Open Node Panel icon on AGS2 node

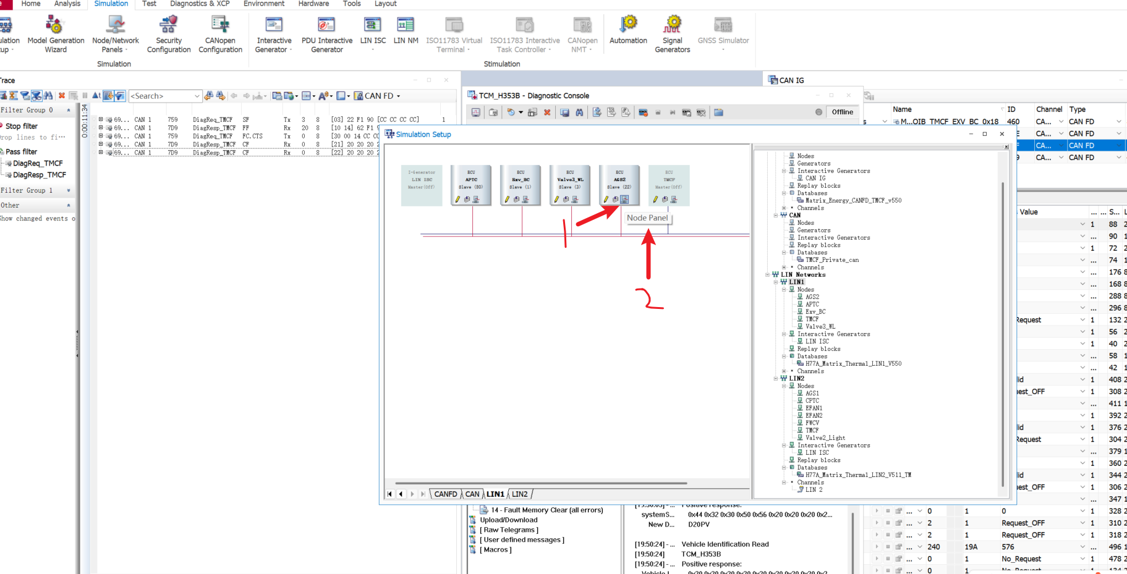(624, 199)
